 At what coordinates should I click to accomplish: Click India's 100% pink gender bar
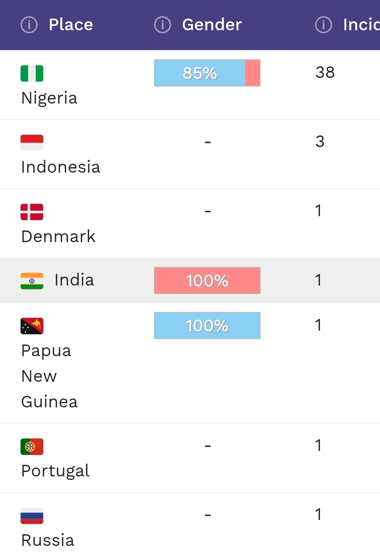coord(207,281)
